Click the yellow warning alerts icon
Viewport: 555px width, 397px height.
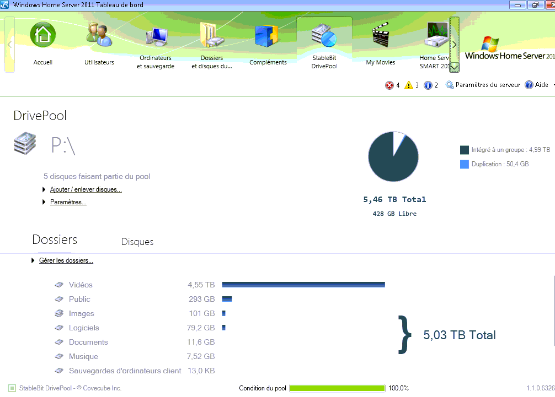[x=409, y=85]
